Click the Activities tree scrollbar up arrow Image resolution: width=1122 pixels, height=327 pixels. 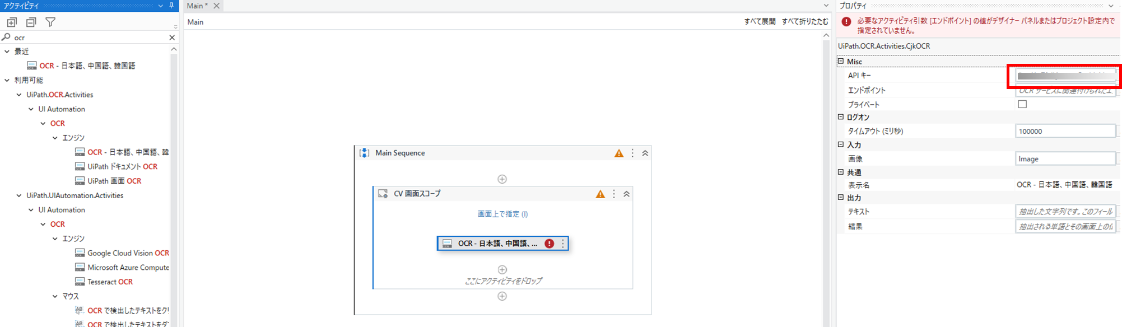click(x=174, y=49)
